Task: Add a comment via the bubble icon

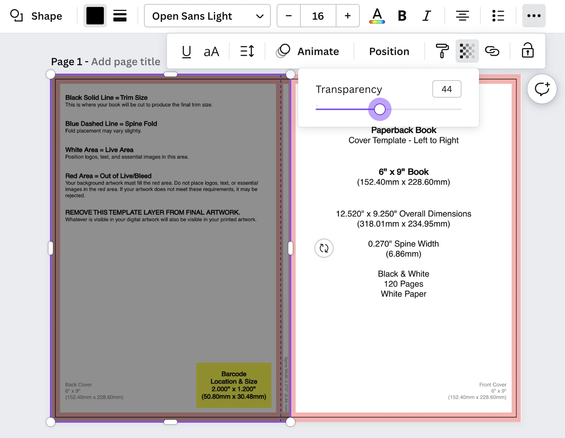Action: [x=542, y=89]
